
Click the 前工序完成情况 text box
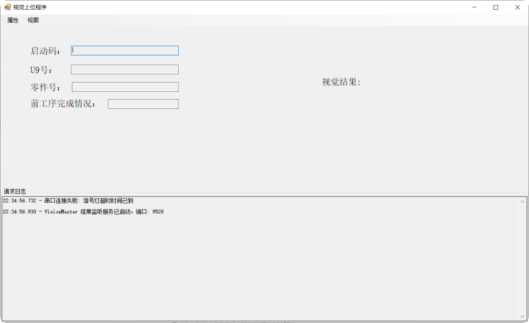tap(143, 104)
